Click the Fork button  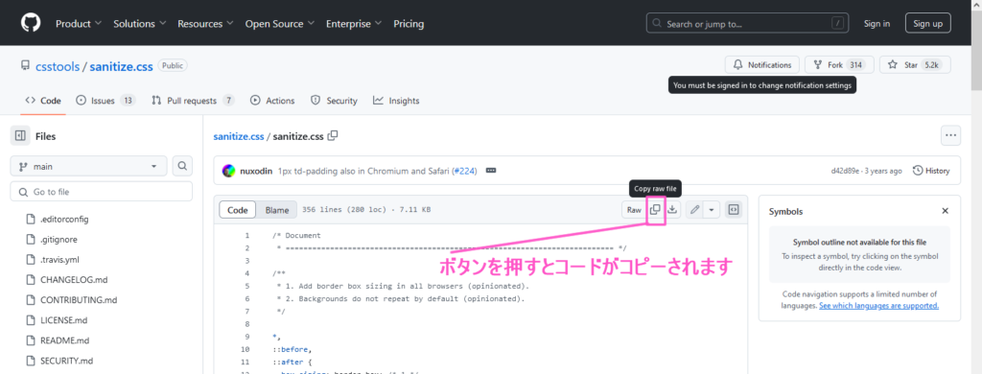[x=838, y=64]
